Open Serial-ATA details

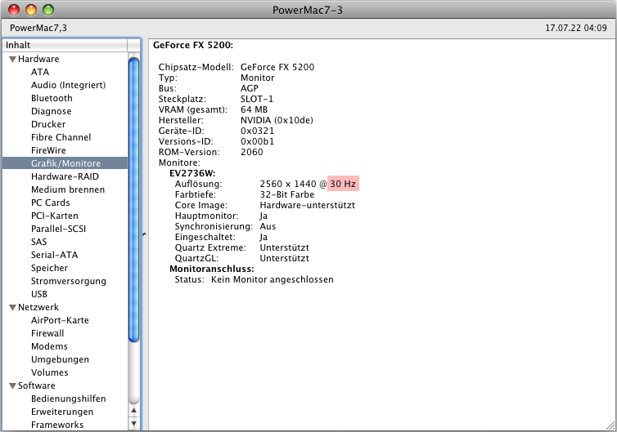click(54, 255)
